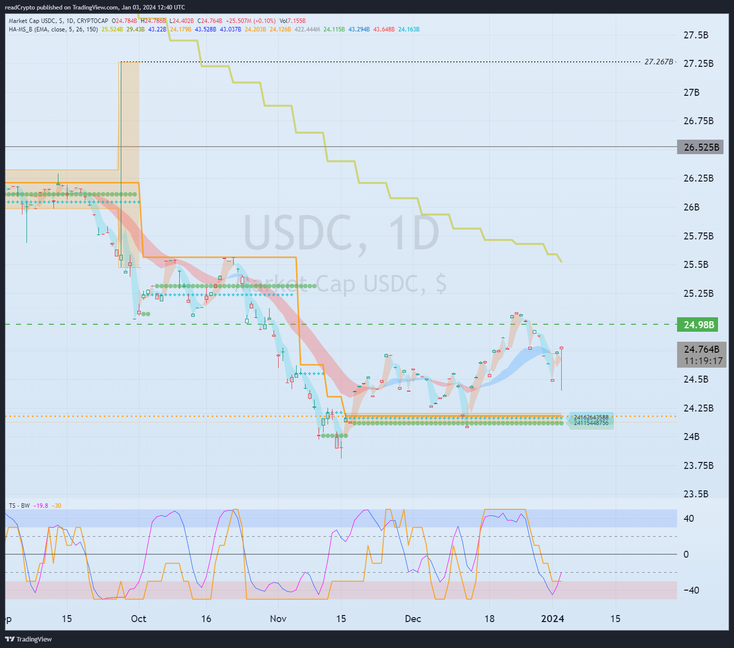Screen dimensions: 734x648
Task: Click the magenta TS-BW value -19.8
Action: click(41, 506)
